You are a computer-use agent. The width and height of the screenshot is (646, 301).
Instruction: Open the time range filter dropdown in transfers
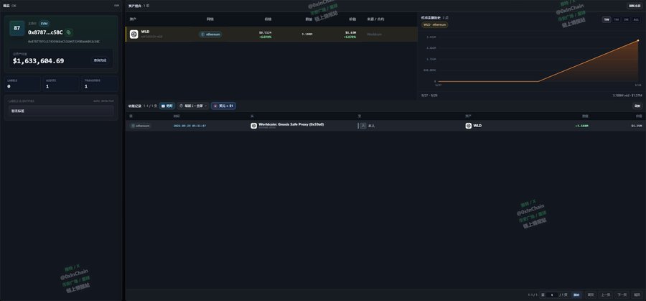tap(193, 106)
